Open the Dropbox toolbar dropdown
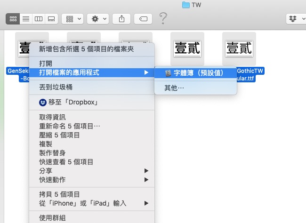 (x=296, y=19)
